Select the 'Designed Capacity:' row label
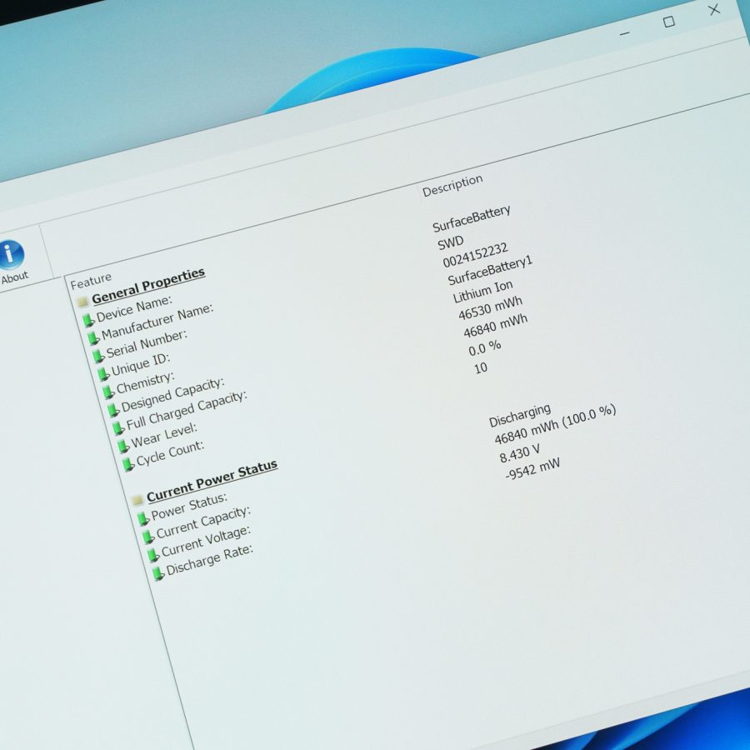 pos(172,395)
